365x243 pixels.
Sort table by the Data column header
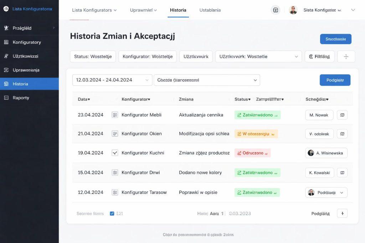84,99
